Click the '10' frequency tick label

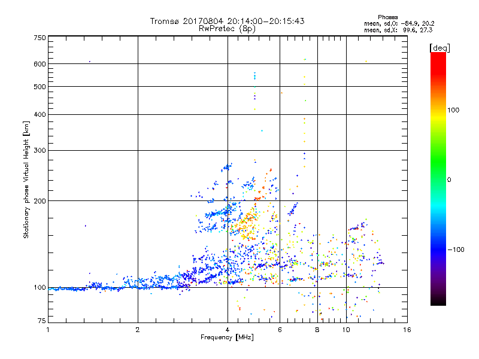click(x=346, y=330)
